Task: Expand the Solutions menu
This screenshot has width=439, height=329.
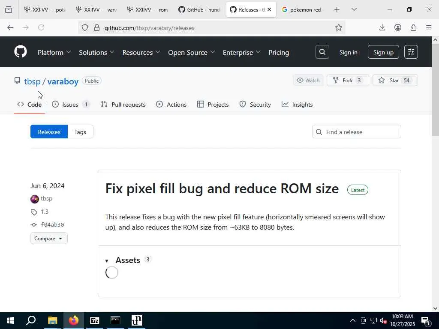Action: pyautogui.click(x=96, y=52)
